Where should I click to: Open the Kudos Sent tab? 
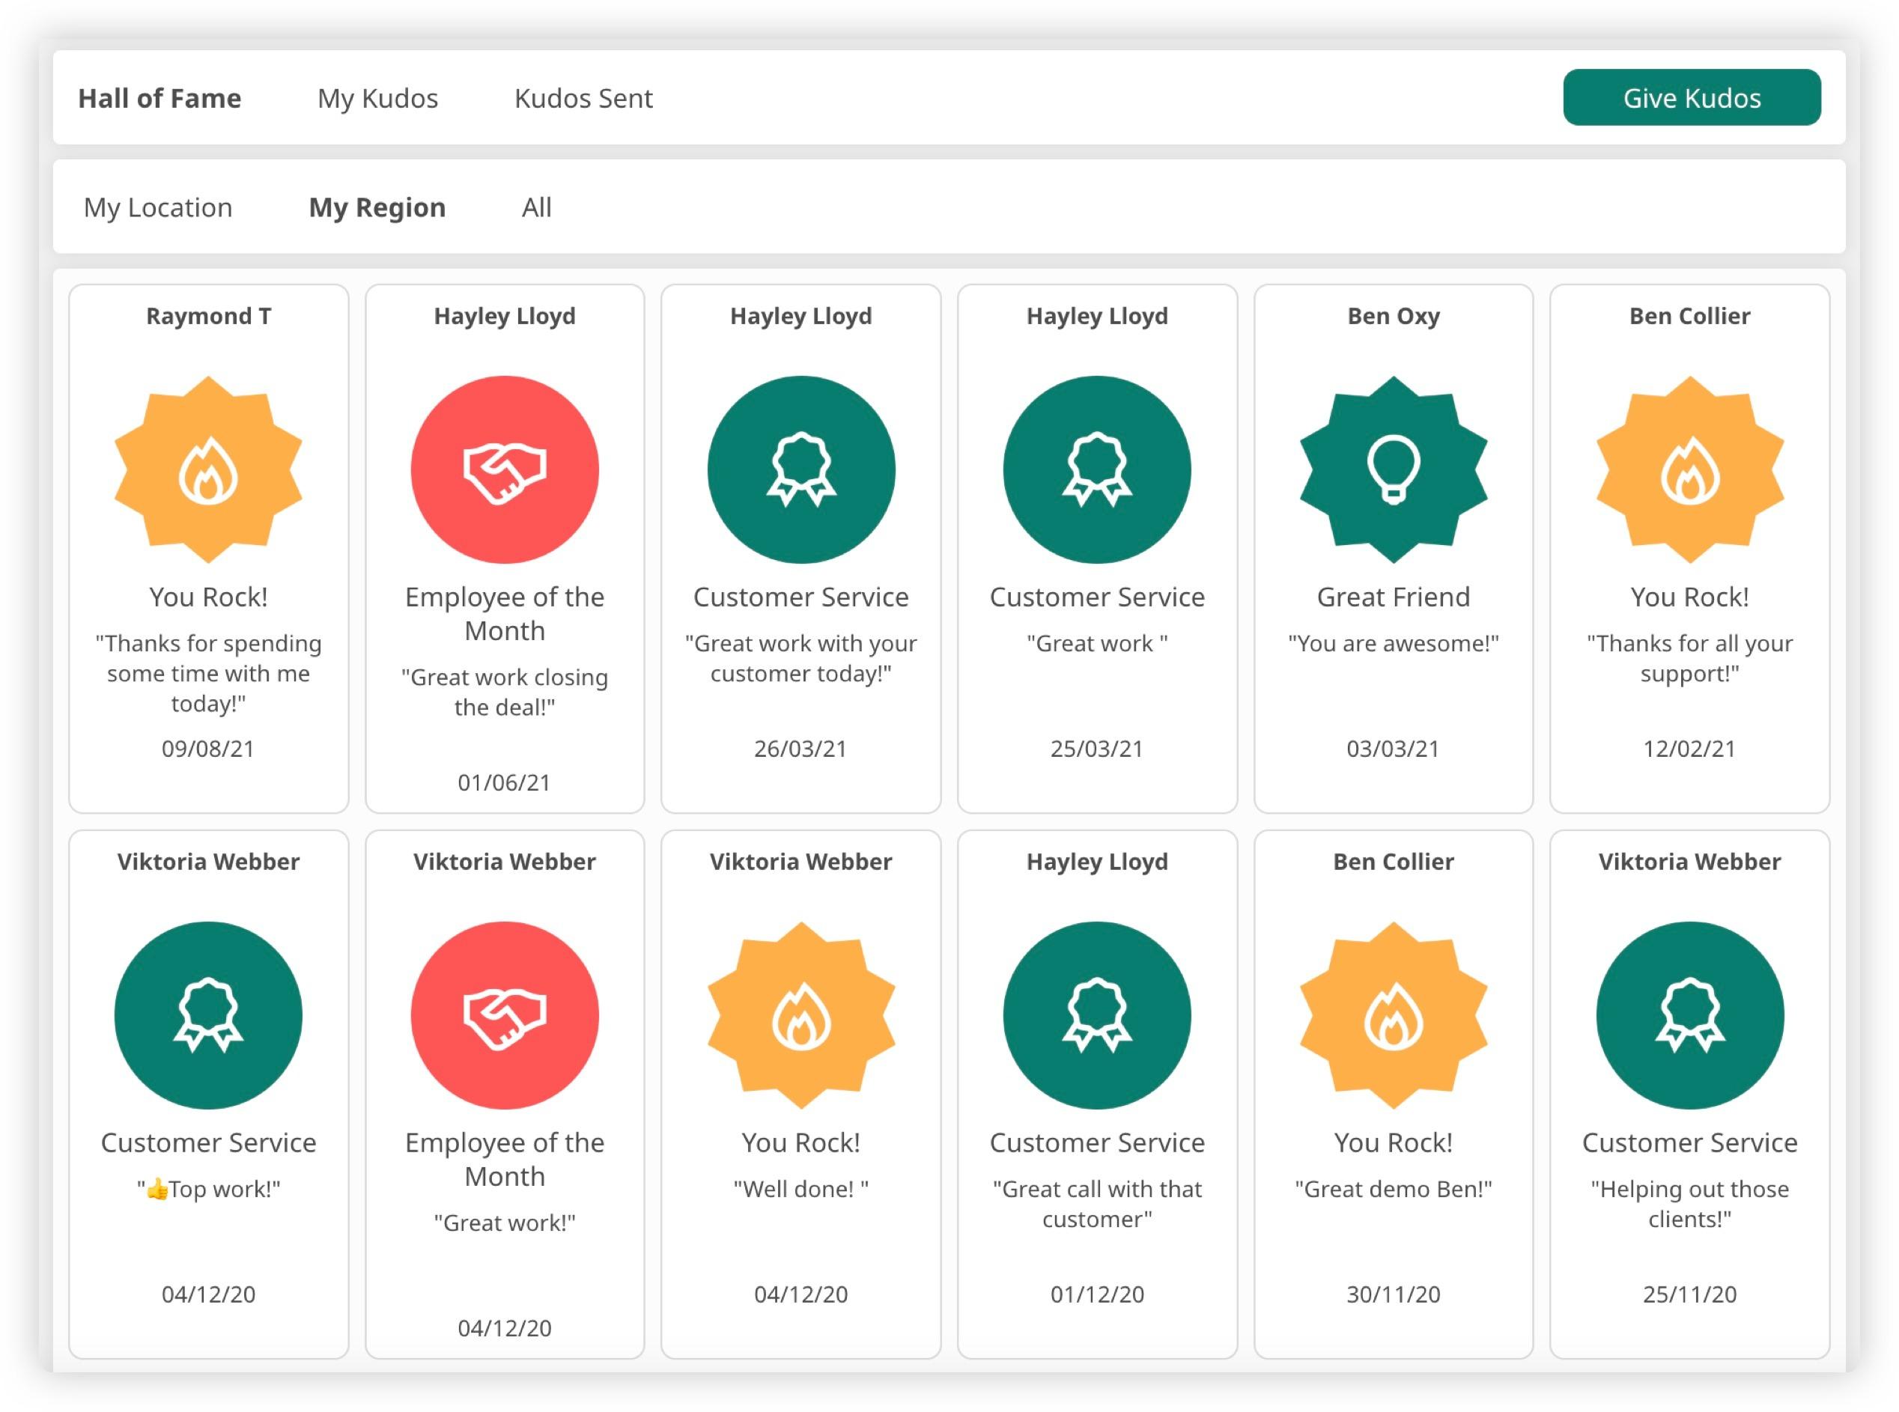(583, 98)
